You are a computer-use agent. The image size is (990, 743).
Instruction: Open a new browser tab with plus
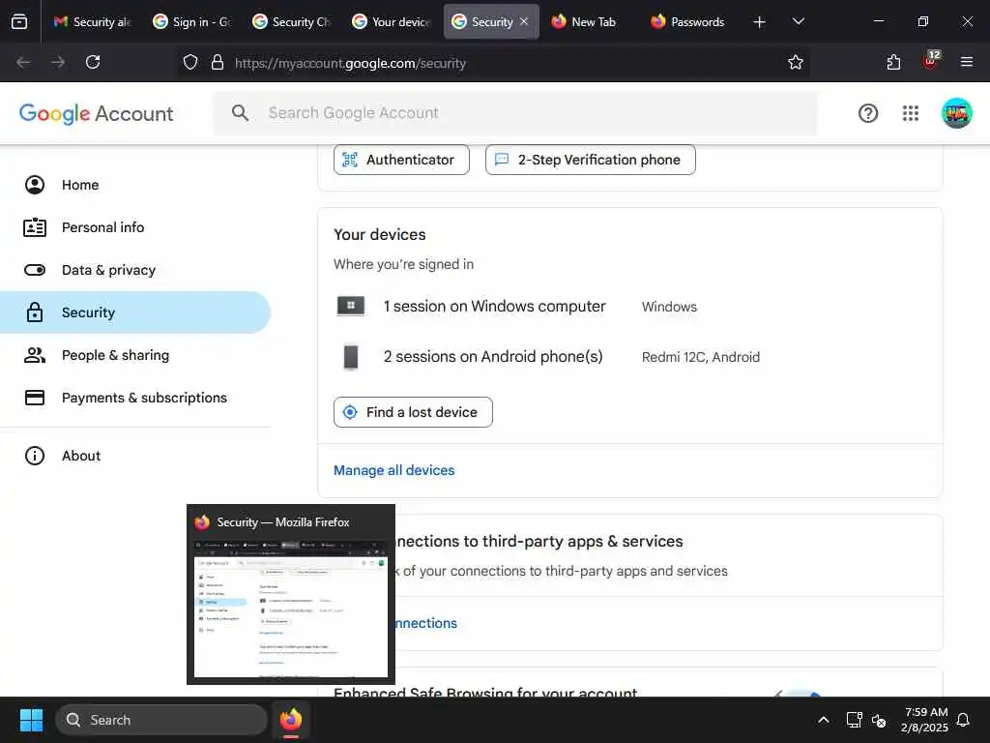760,22
